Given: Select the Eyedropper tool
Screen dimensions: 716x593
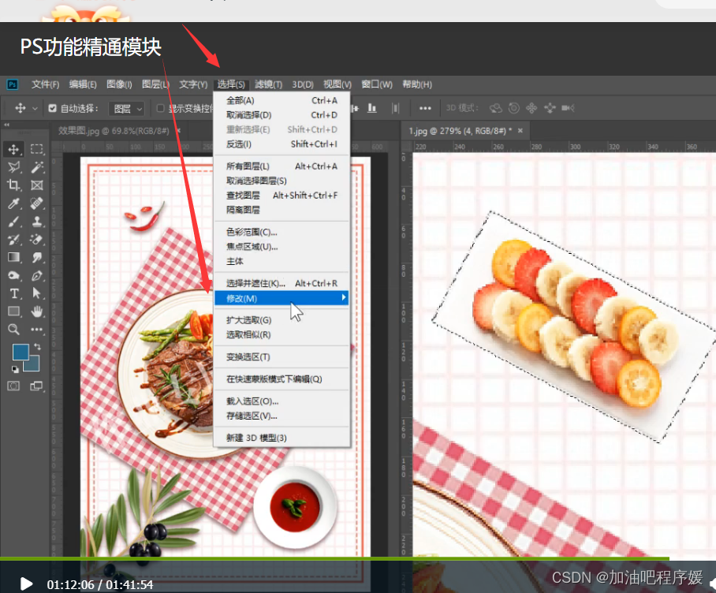Looking at the screenshot, I should pyautogui.click(x=13, y=203).
